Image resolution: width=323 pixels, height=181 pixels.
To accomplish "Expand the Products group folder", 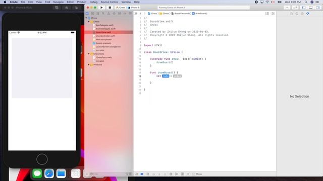I will click(89, 65).
